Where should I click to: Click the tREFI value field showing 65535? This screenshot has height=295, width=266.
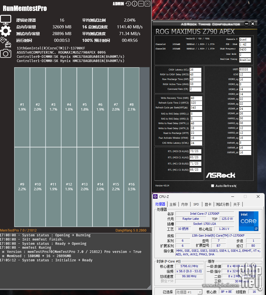pyautogui.click(x=245, y=70)
